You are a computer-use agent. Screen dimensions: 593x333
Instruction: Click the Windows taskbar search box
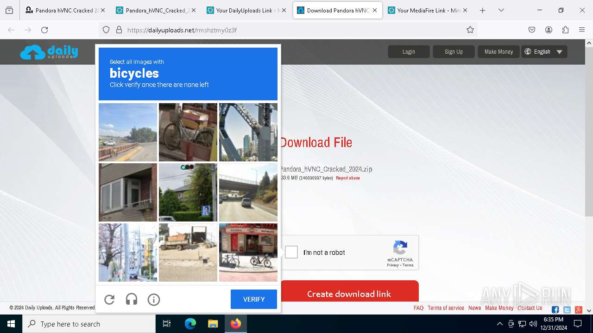[x=89, y=324]
